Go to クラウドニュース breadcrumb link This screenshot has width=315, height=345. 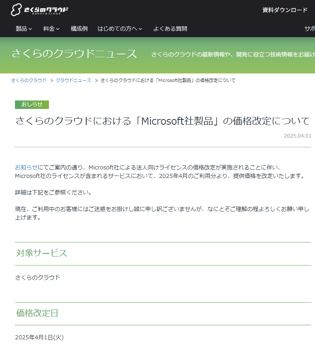(x=74, y=80)
